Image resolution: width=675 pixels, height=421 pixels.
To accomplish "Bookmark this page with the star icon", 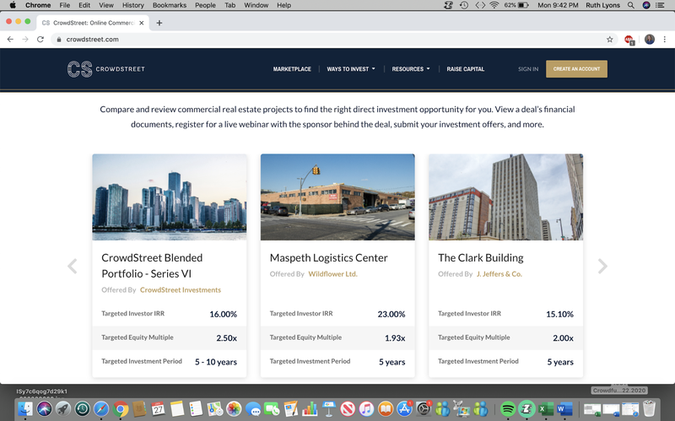I will coord(609,39).
